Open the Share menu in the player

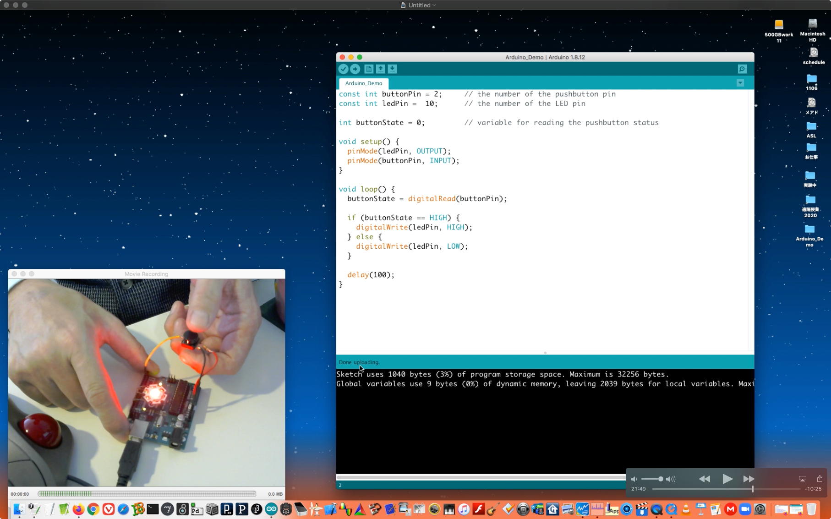(x=820, y=478)
